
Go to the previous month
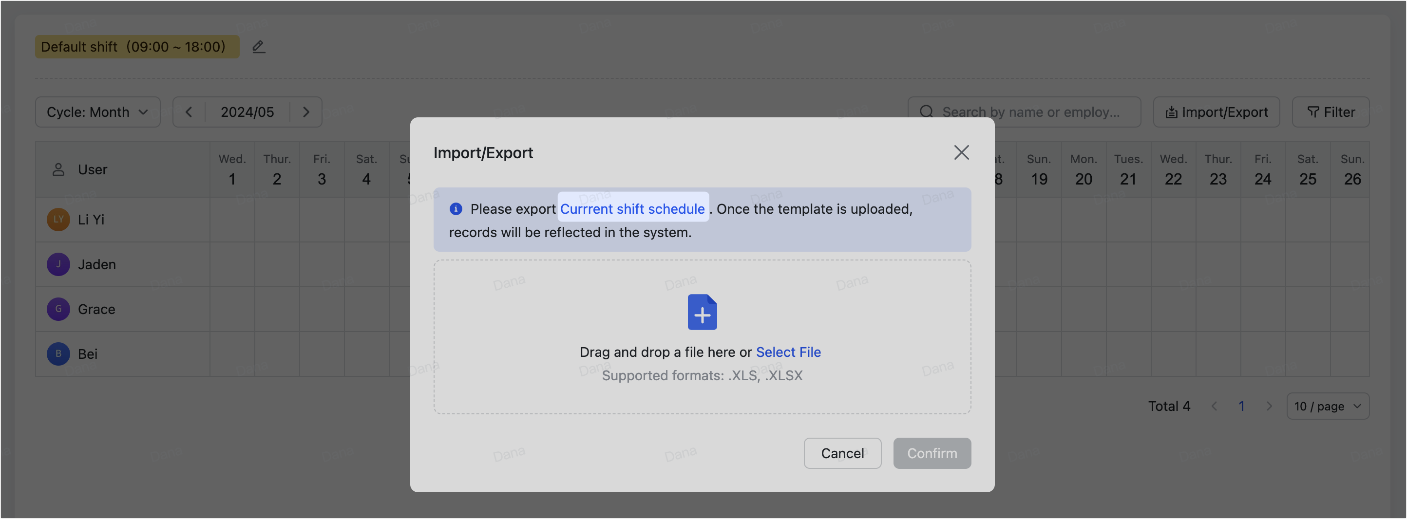click(189, 112)
